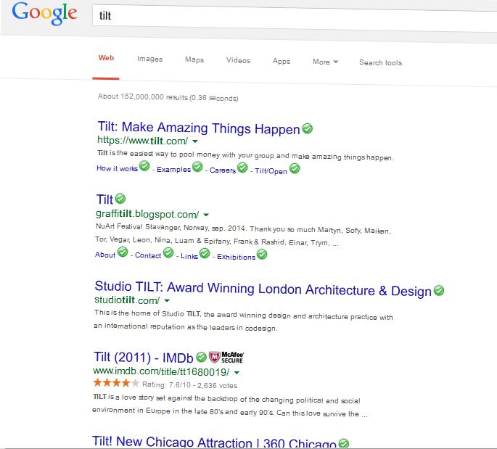The height and width of the screenshot is (449, 497).
Task: Switch to the Apps tab
Action: pyautogui.click(x=282, y=62)
